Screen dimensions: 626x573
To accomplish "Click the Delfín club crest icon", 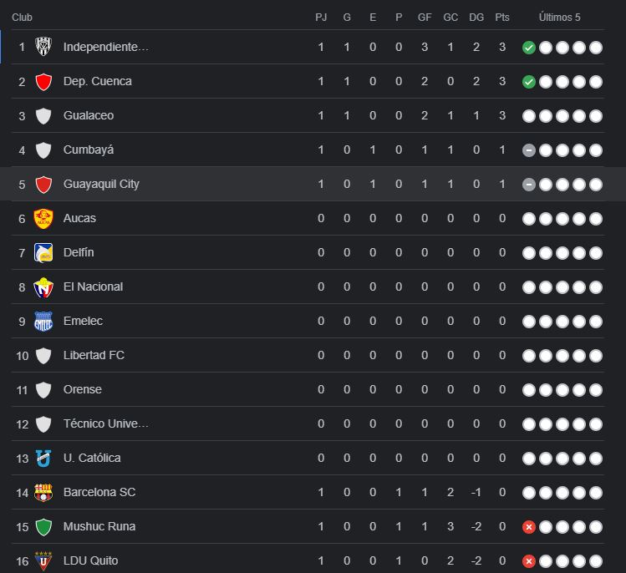I will coord(43,252).
